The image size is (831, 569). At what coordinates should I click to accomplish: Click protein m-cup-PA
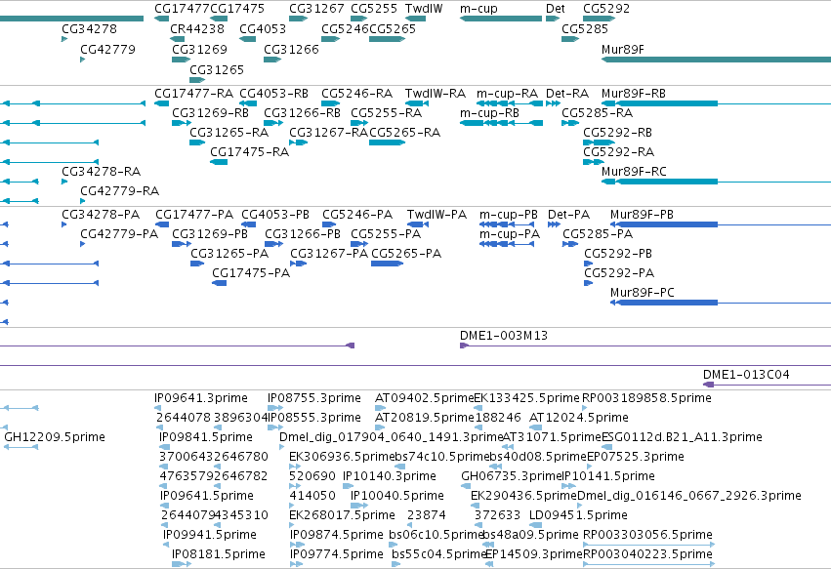click(510, 234)
